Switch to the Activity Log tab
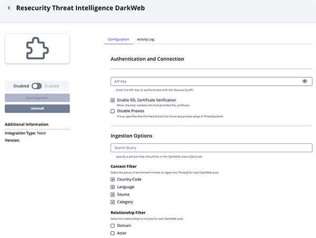 (x=145, y=39)
